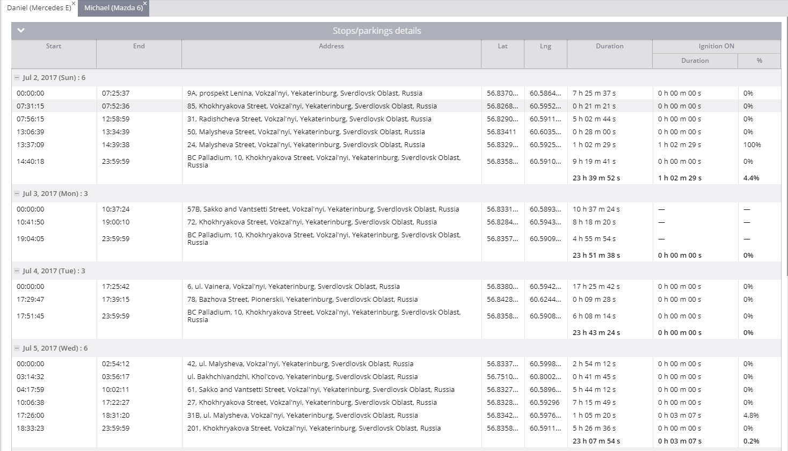
Task: Click duration 17 h 25 m 42 s
Action: coord(596,287)
